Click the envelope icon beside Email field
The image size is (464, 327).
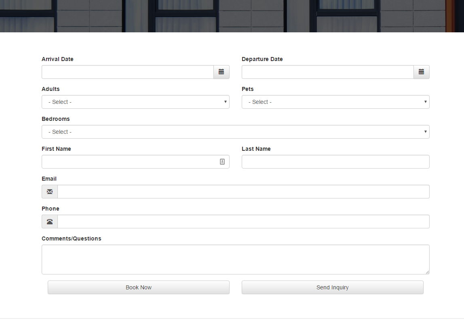pyautogui.click(x=50, y=192)
